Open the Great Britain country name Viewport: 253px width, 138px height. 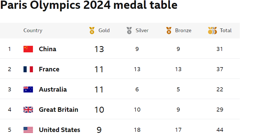click(x=58, y=110)
